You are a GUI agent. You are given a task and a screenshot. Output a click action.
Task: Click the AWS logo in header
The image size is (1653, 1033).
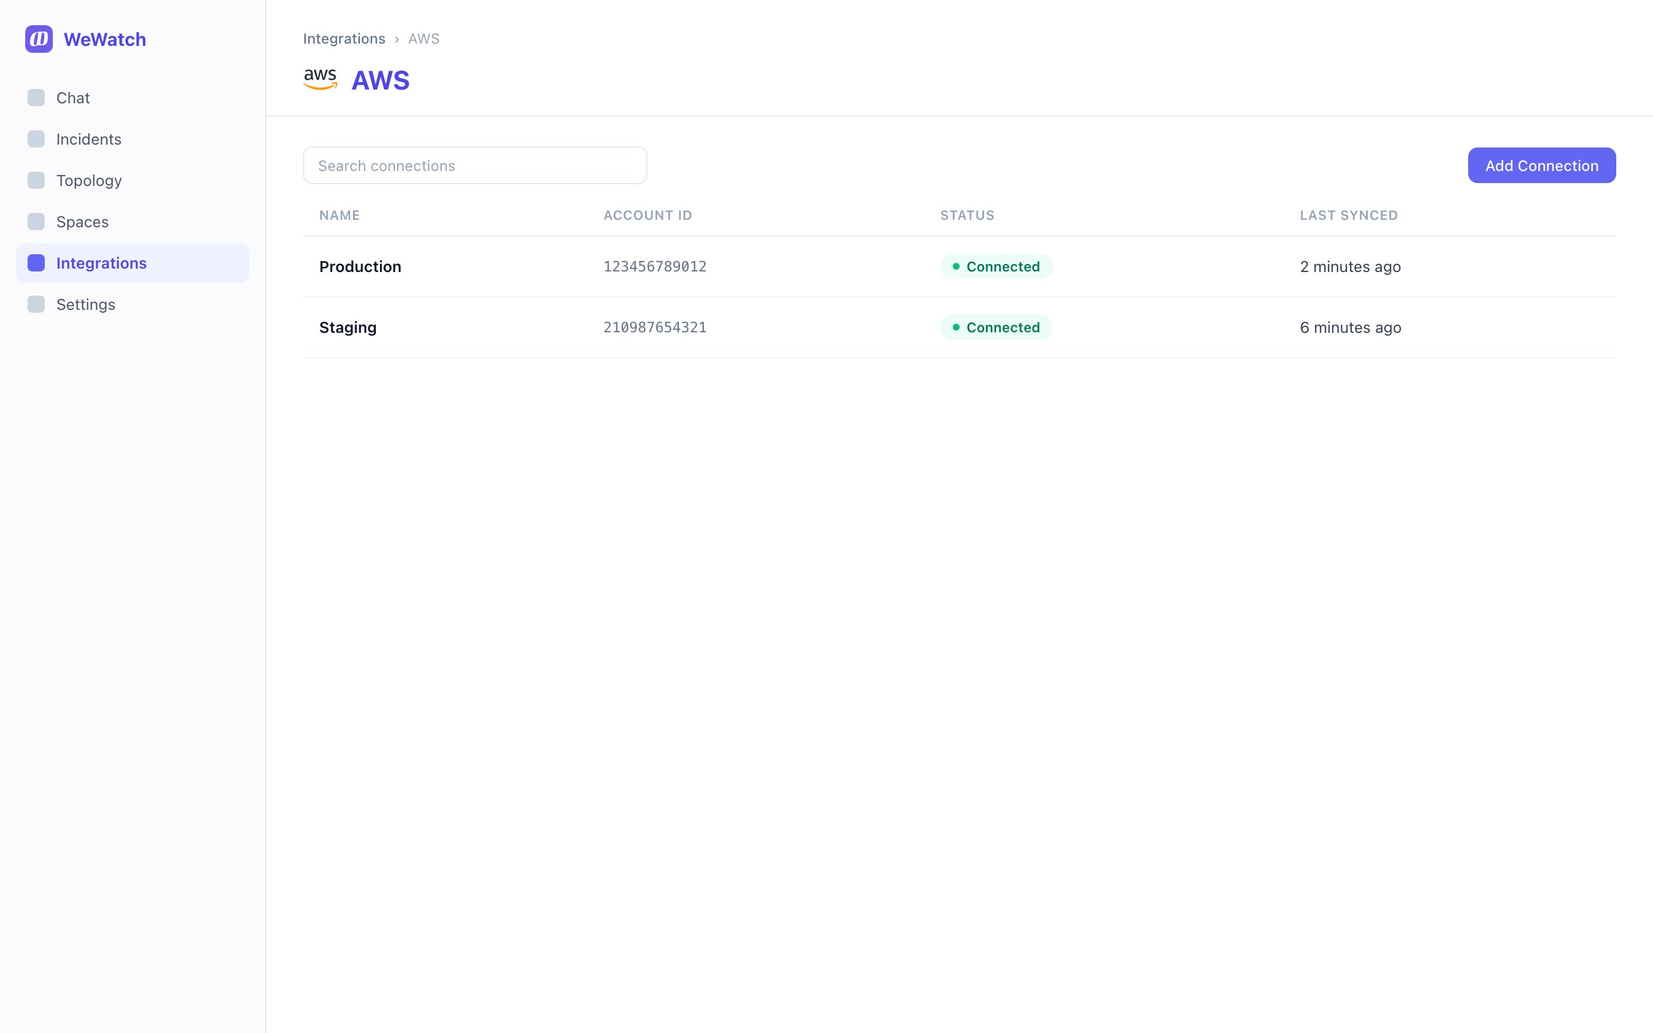pos(320,79)
